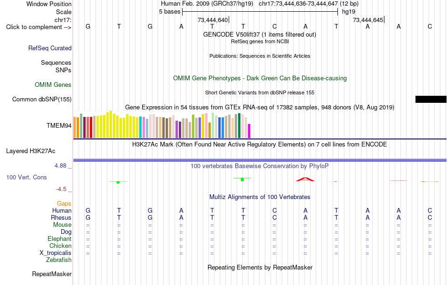Open the RefSeq Curated track settings
The height and width of the screenshot is (285, 447).
pyautogui.click(x=49, y=48)
